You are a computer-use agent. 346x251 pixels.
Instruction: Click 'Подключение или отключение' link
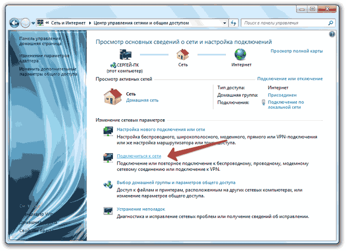290,79
